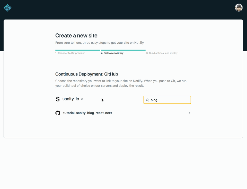Expand the sanity-io account dropdown
The image size is (247, 189).
pyautogui.click(x=73, y=99)
